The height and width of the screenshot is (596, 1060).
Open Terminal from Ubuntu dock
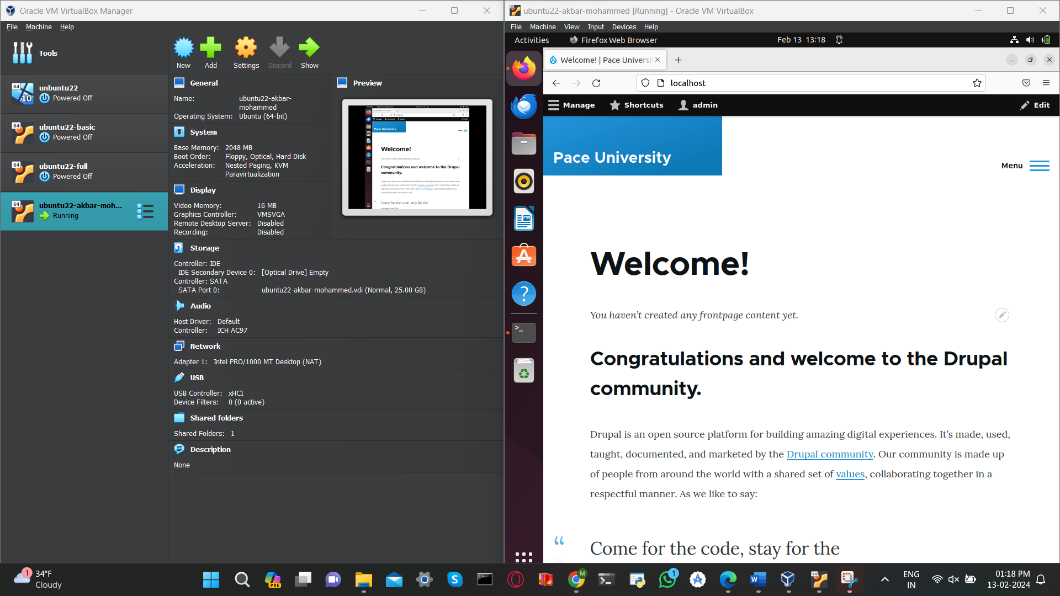pyautogui.click(x=523, y=333)
